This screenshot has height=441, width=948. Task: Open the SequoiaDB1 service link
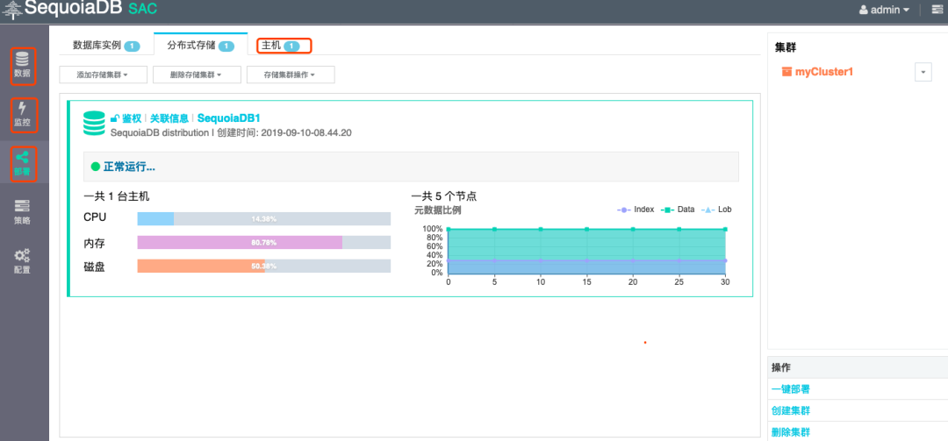click(x=228, y=118)
